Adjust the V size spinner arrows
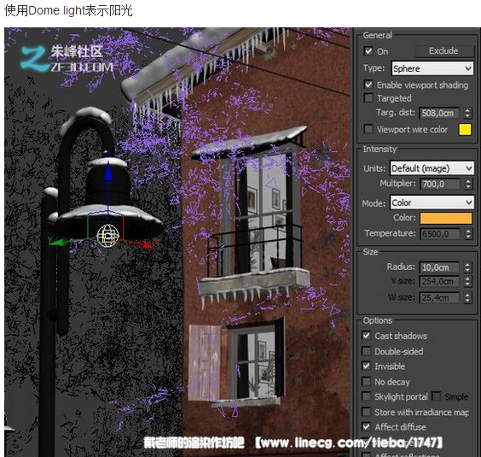This screenshot has height=457, width=481. (467, 282)
